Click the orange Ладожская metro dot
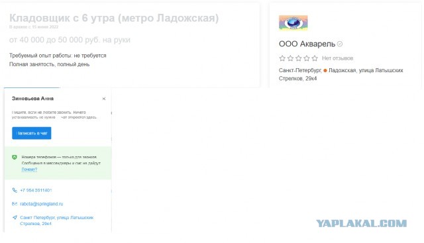The width and height of the screenshot is (424, 243). (325, 71)
